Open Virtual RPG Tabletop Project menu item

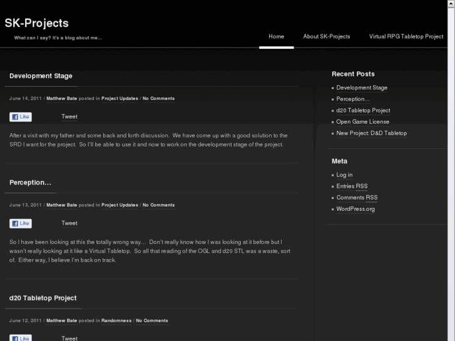(406, 36)
